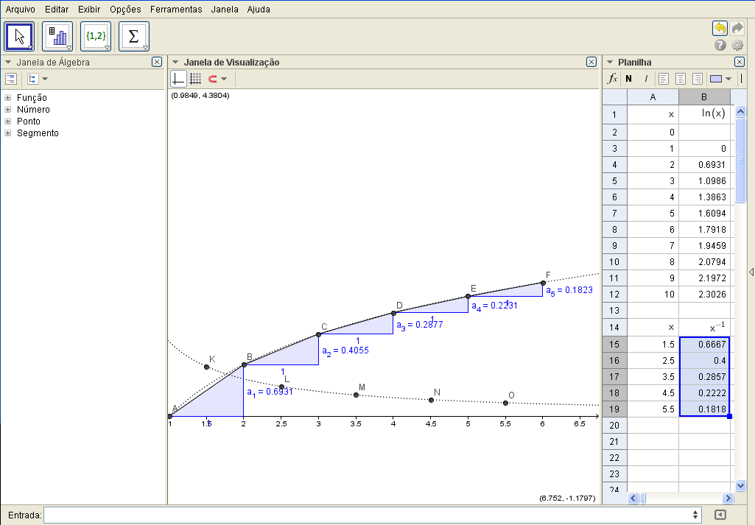Toggle axes display in Janela de Visualização
Screen dimensions: 755x525
(178, 78)
